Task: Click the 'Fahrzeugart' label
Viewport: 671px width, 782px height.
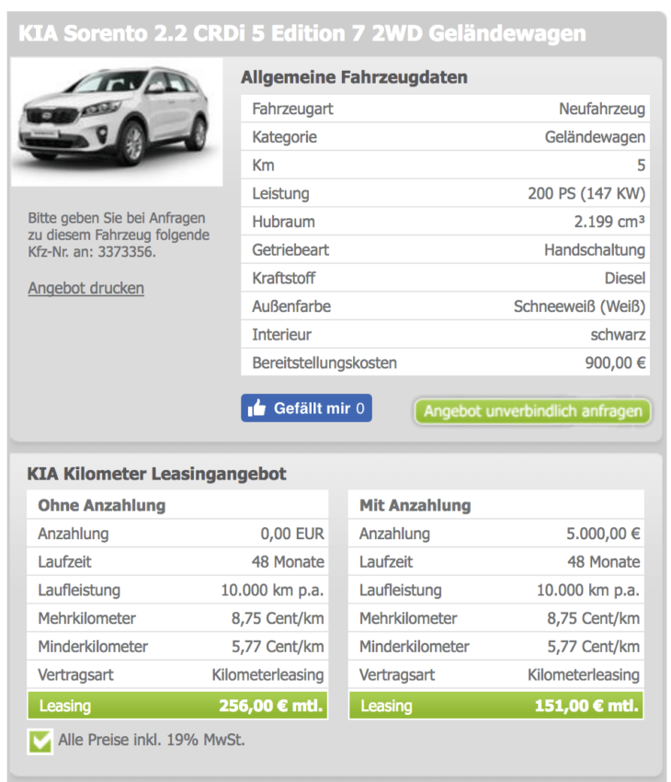Action: click(292, 109)
